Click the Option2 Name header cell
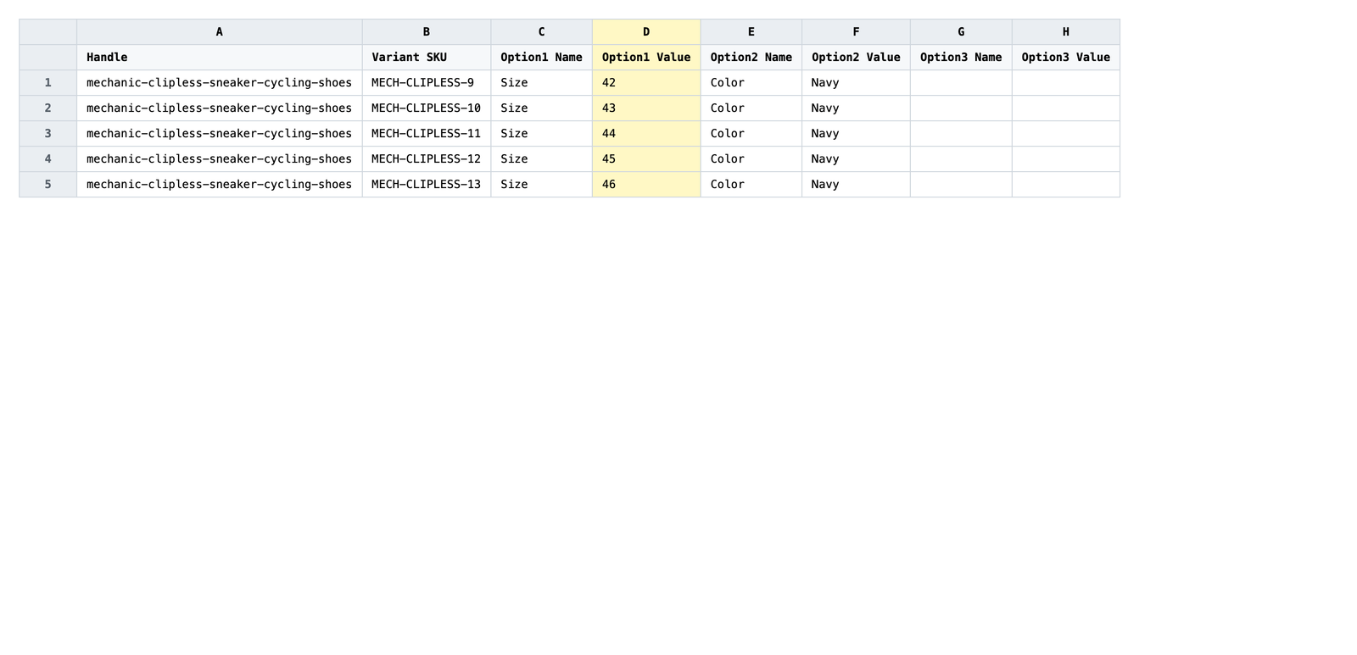 pos(751,58)
